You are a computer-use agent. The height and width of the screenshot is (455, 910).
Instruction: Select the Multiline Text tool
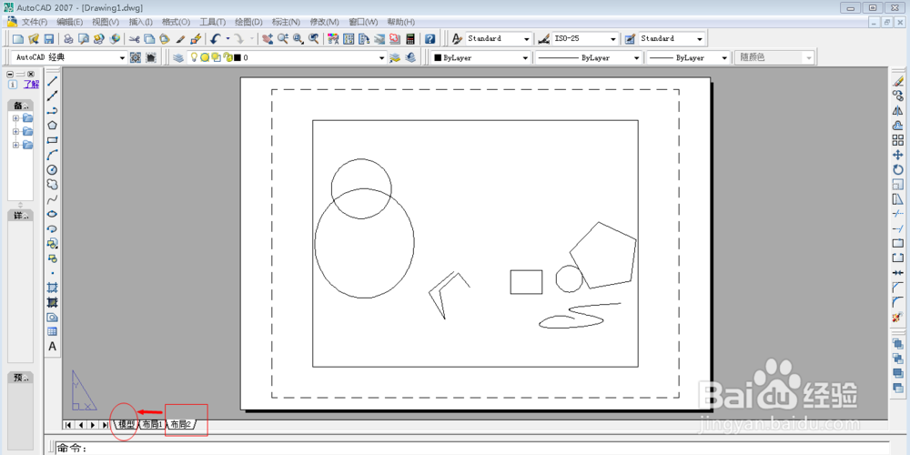(x=52, y=347)
